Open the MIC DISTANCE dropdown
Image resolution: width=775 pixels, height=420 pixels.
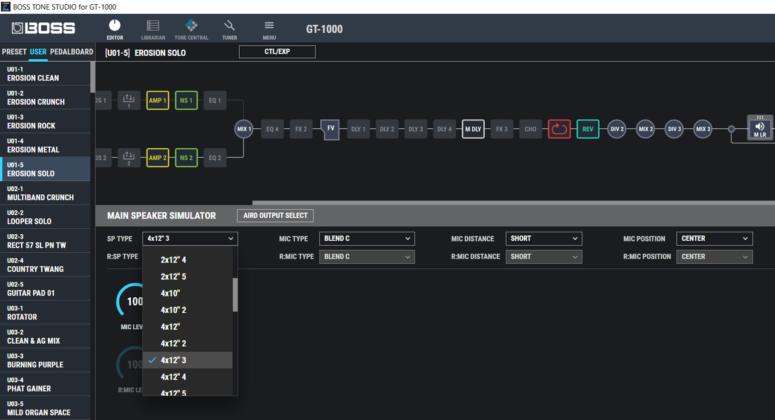544,238
